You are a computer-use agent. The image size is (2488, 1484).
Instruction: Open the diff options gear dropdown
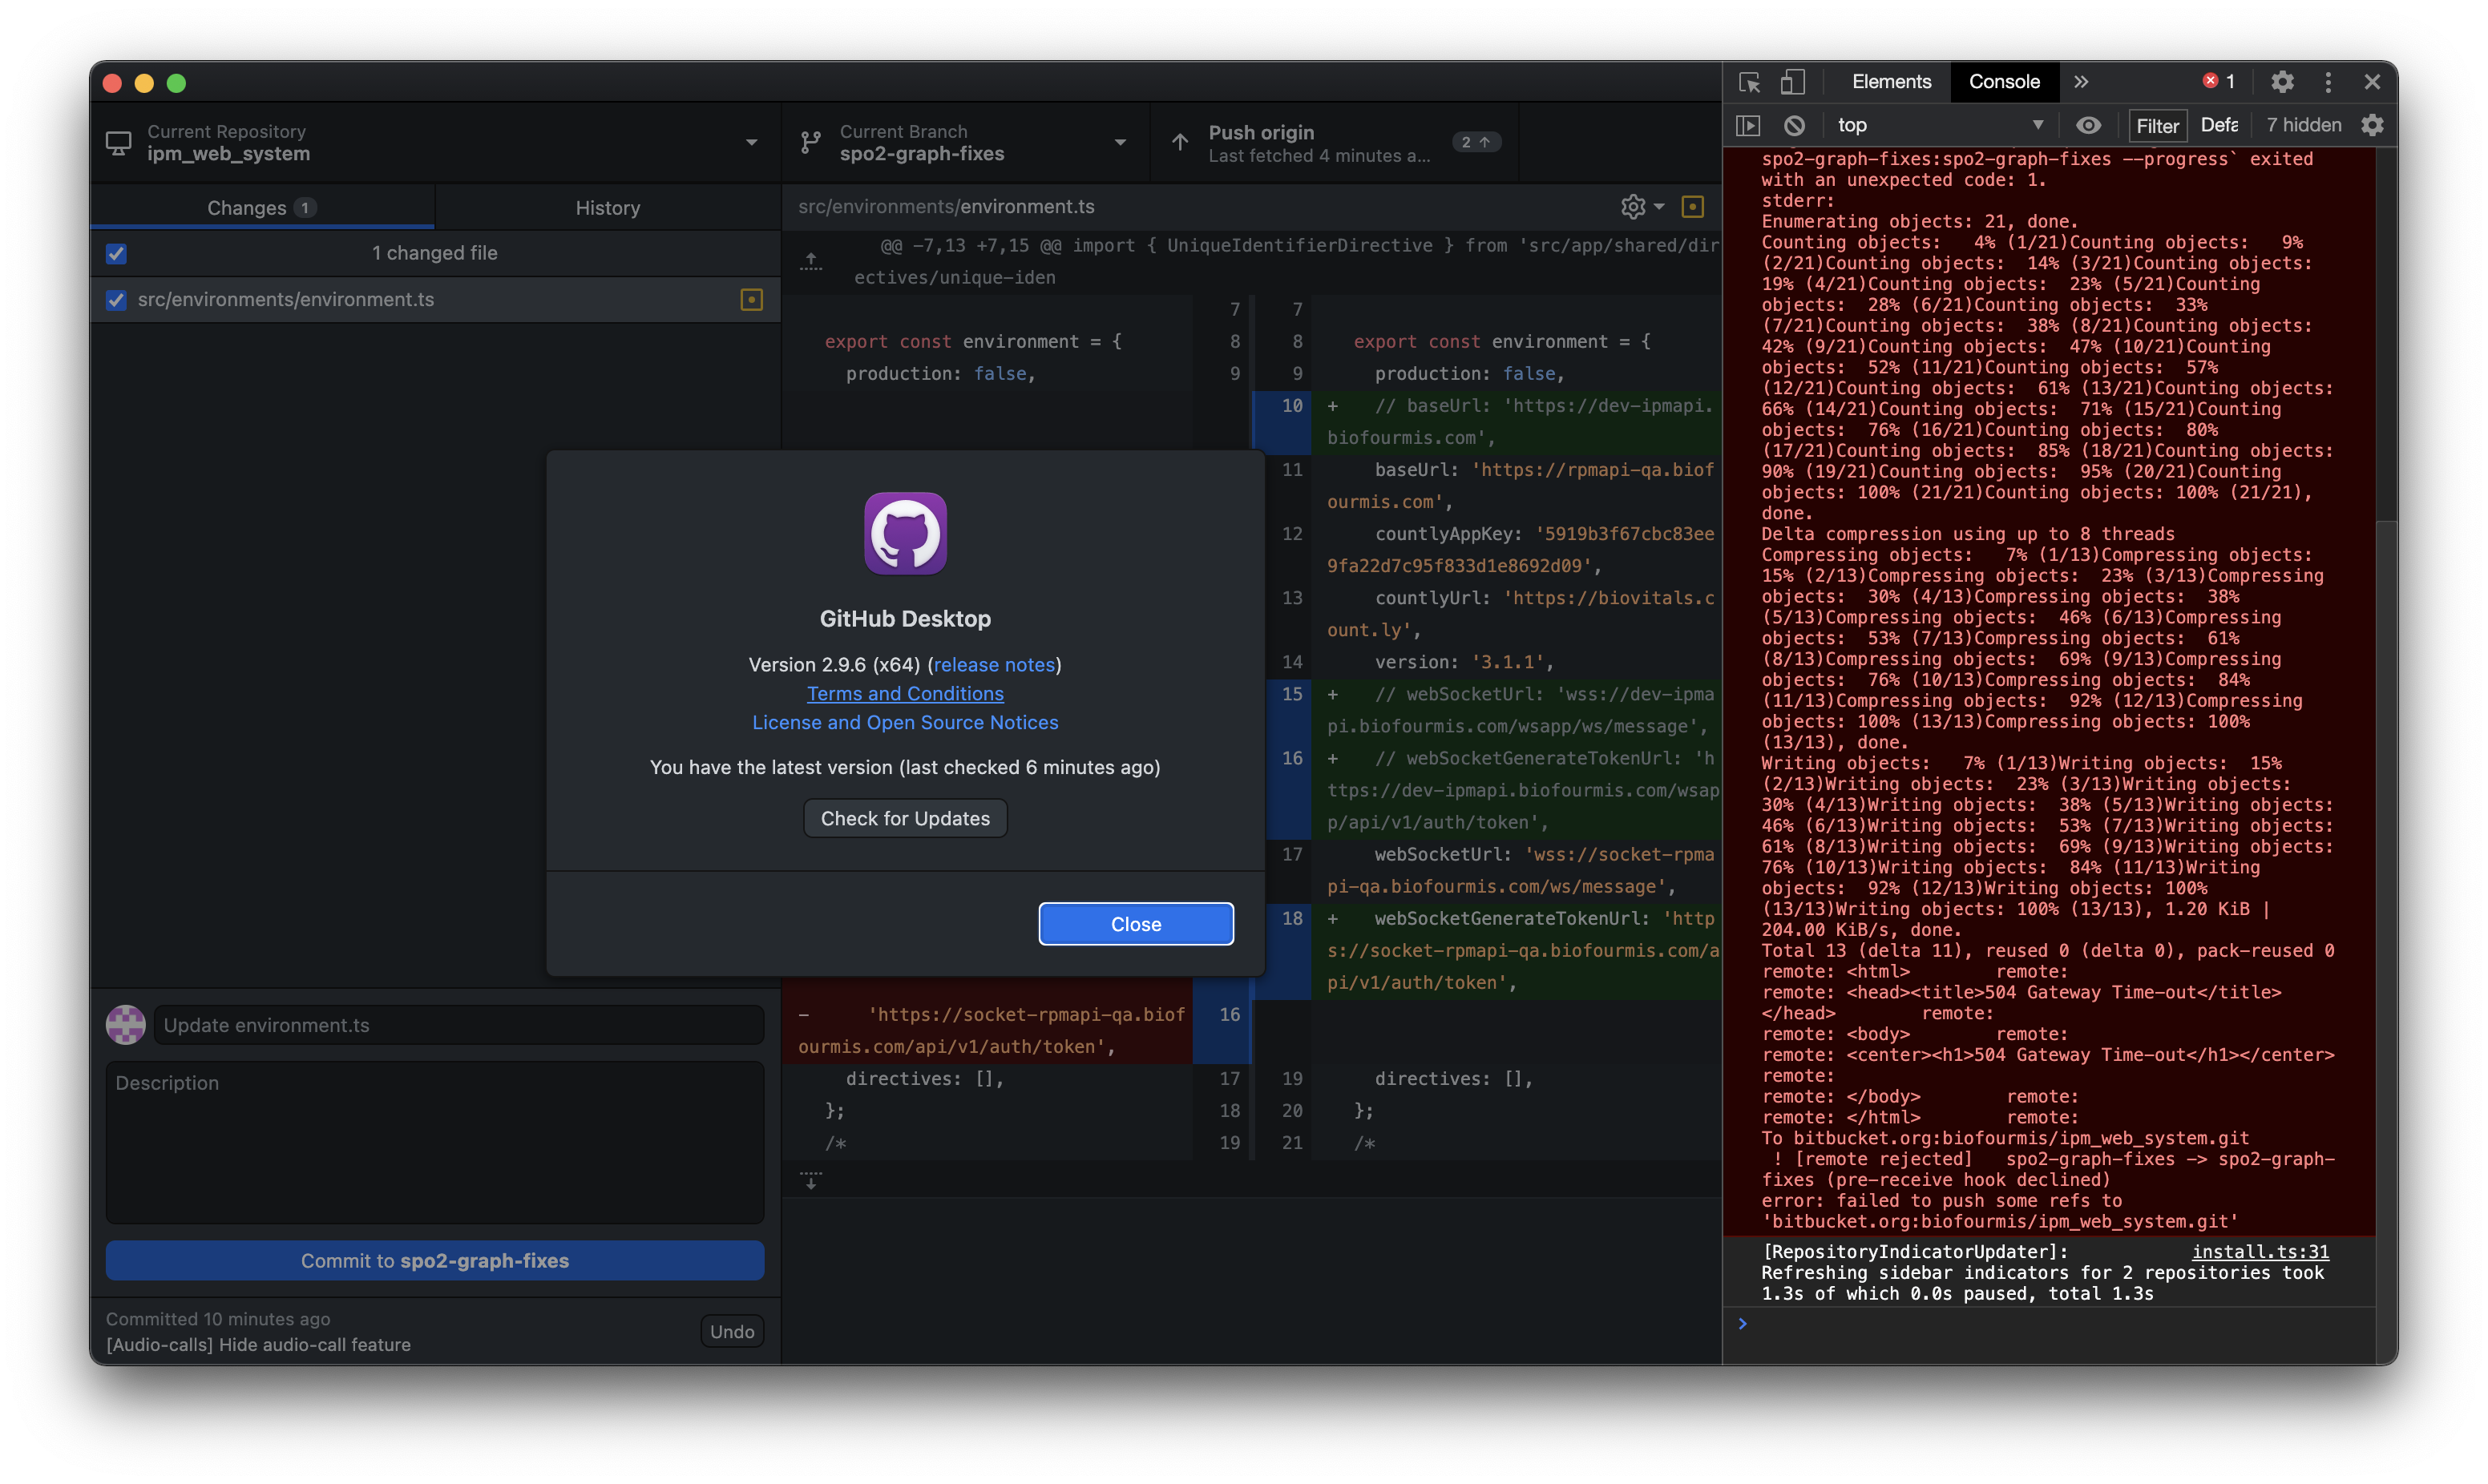1642,207
